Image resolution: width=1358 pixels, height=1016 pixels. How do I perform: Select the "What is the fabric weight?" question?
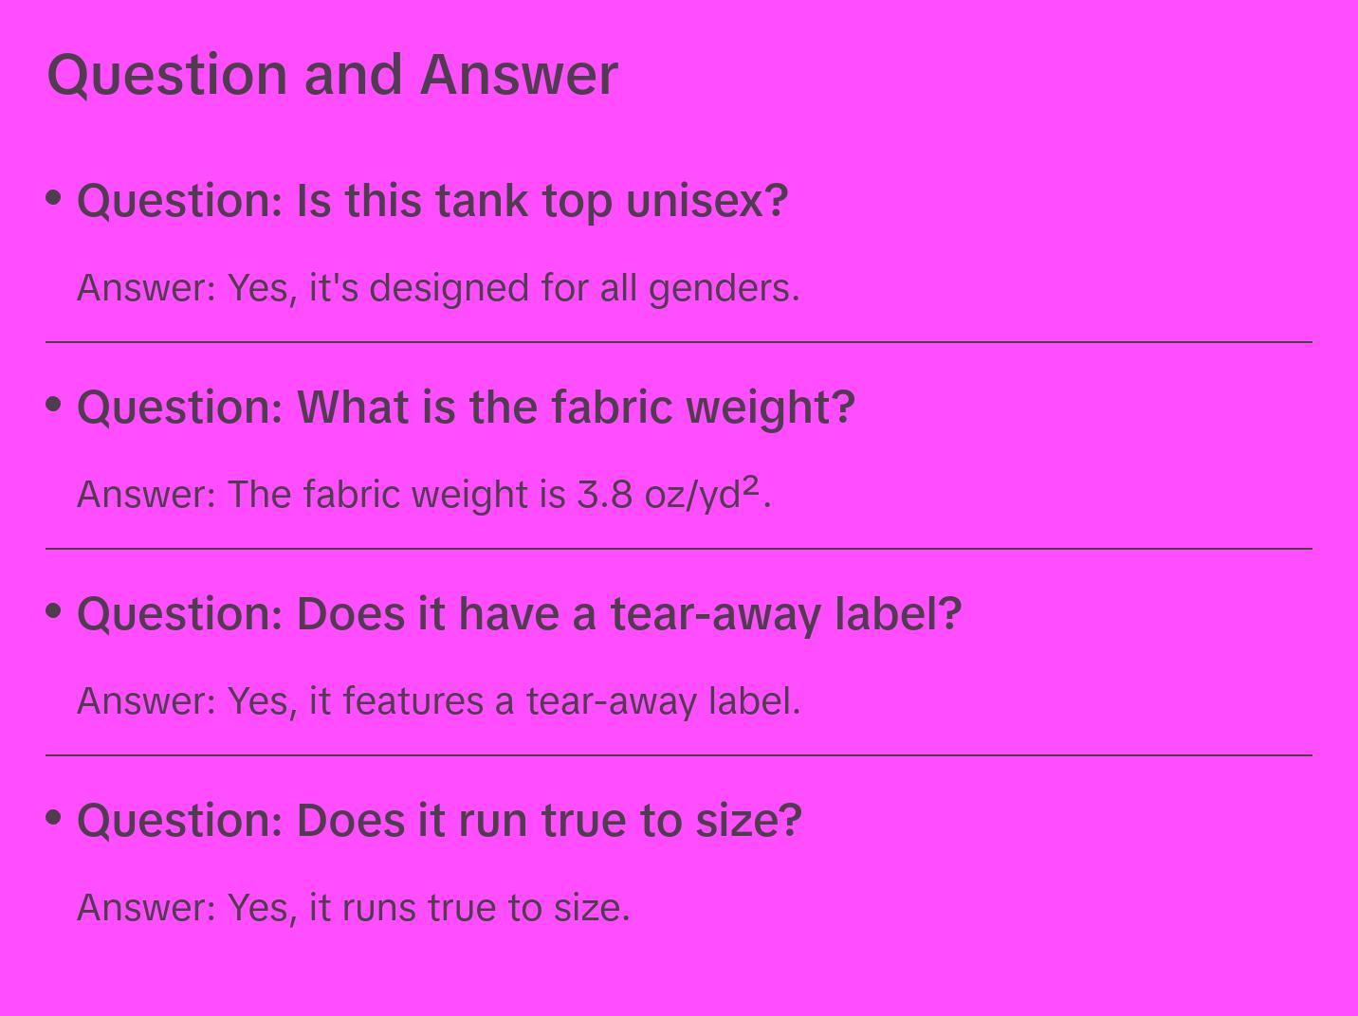click(466, 408)
